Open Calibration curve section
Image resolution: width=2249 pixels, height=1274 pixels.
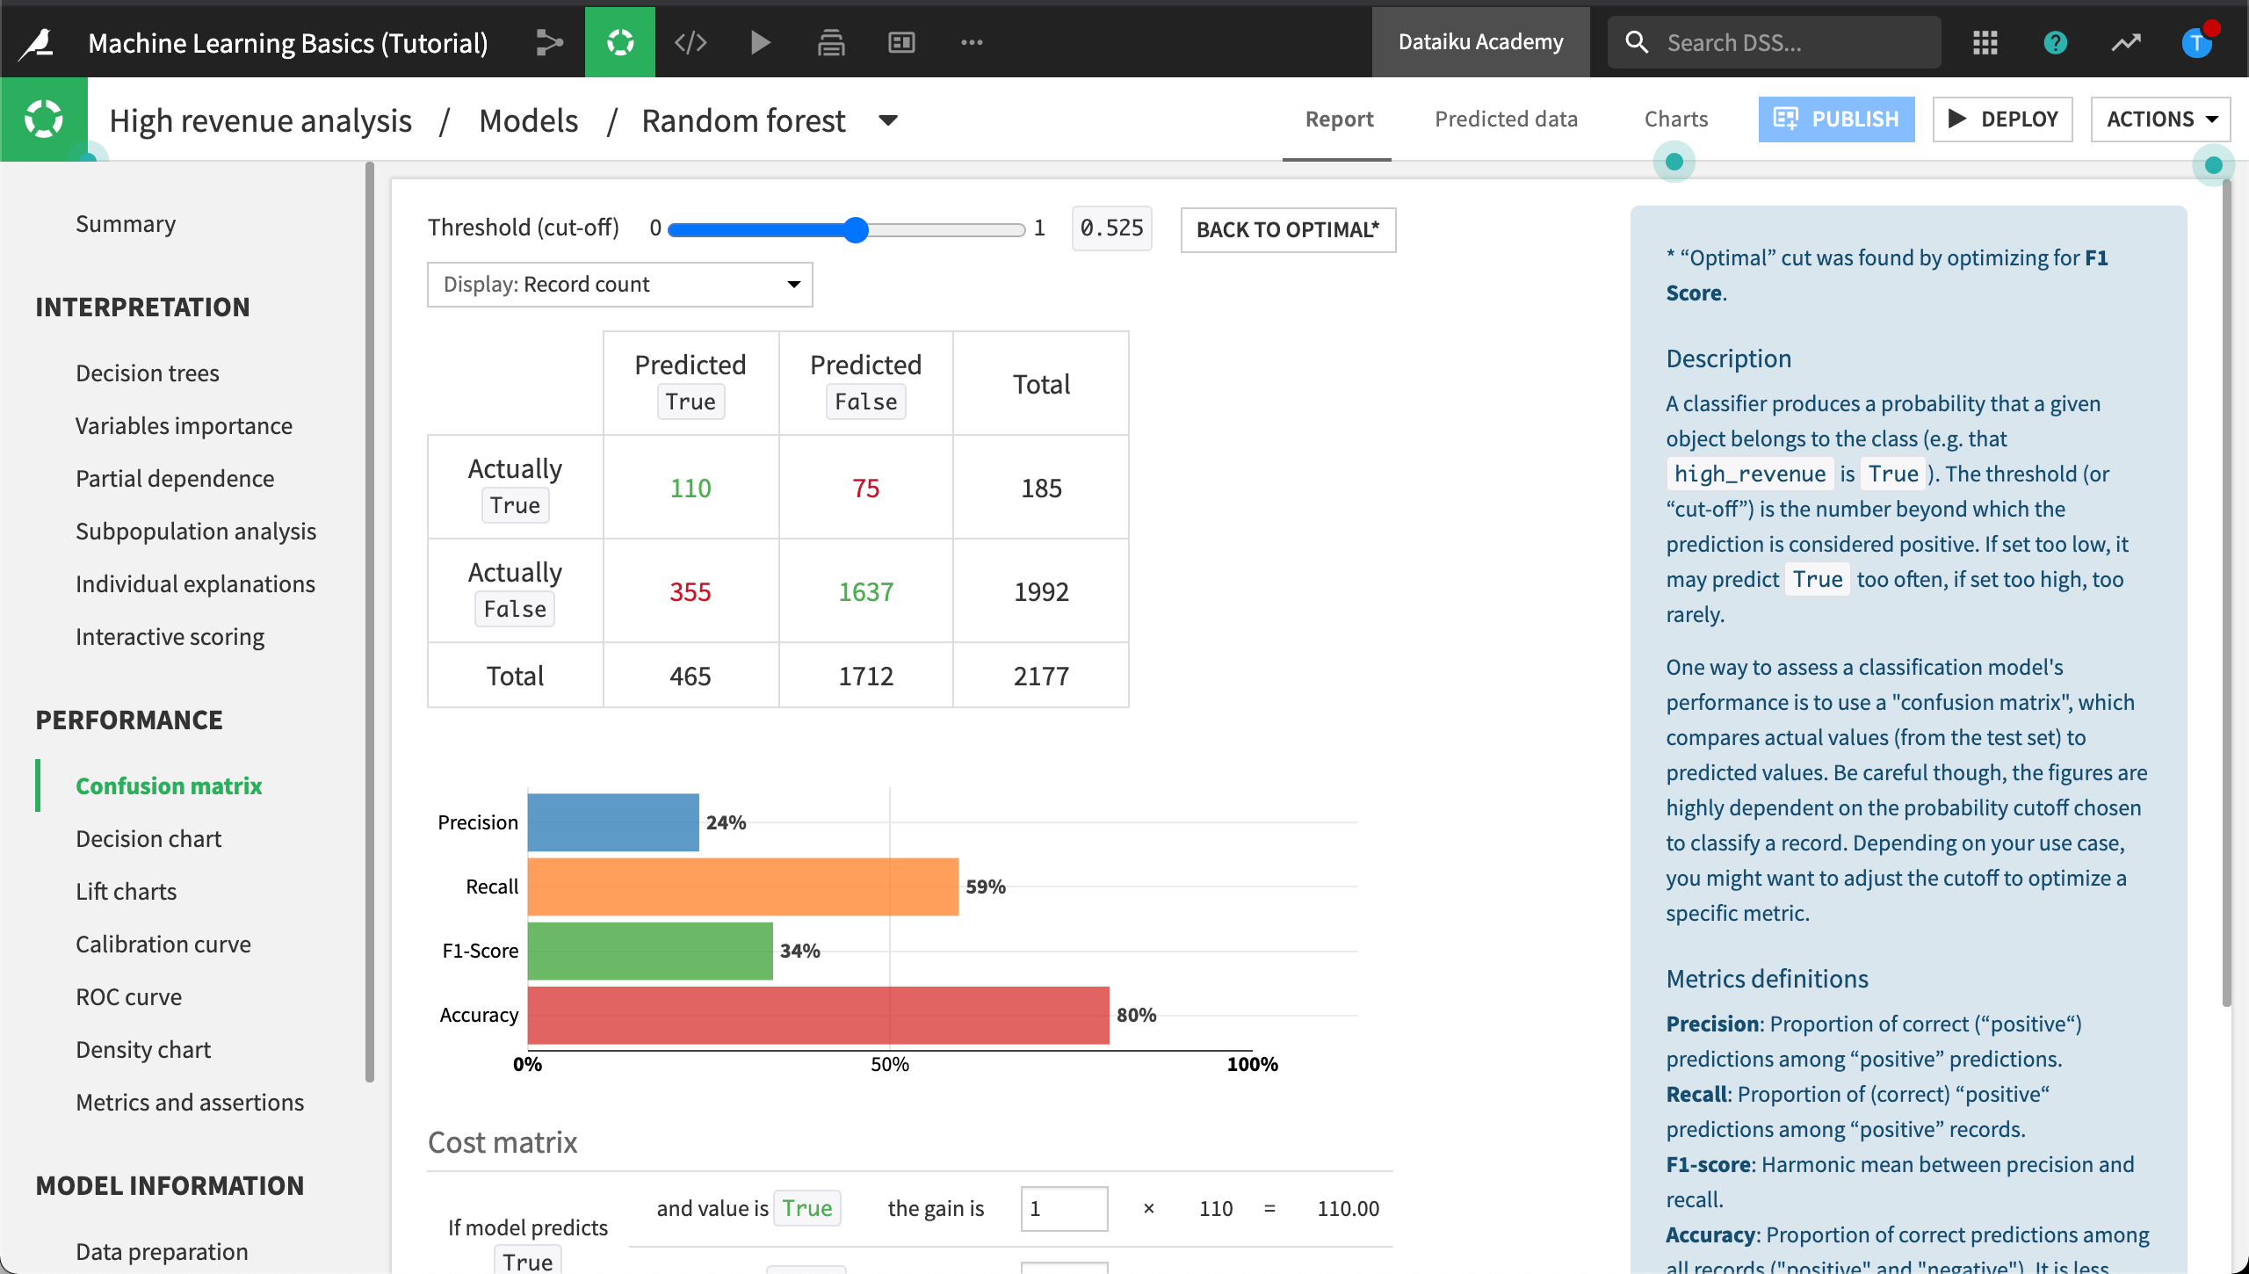[163, 945]
